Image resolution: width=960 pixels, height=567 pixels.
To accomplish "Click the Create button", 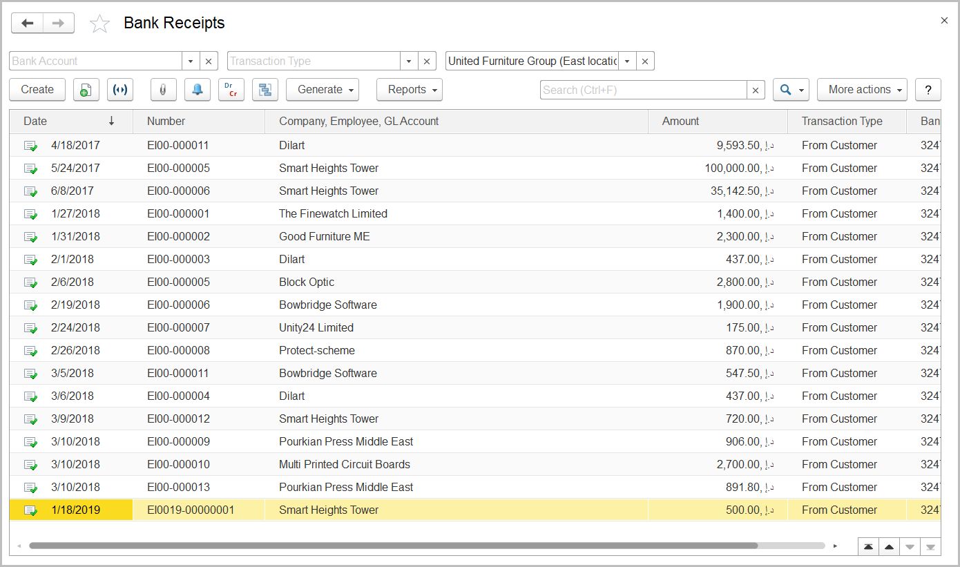I will tap(37, 90).
